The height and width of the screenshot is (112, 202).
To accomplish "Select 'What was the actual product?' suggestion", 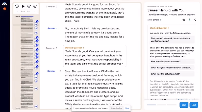I will tap(172, 74).
